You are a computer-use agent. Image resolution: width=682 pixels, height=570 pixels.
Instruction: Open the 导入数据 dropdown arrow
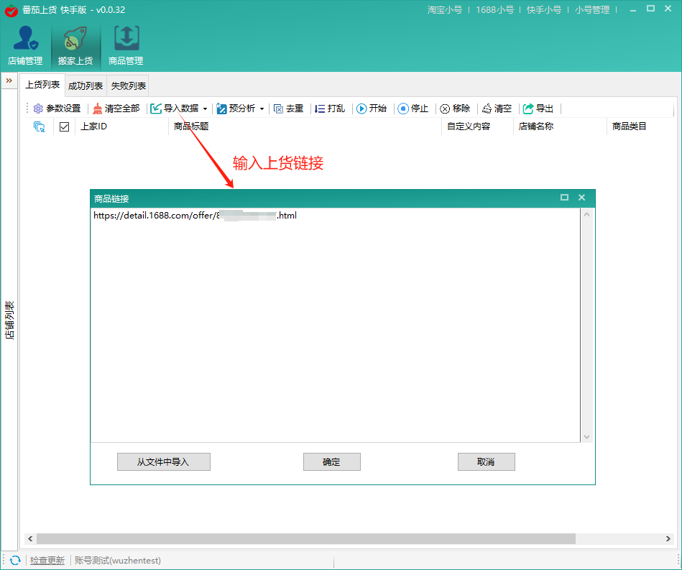206,109
